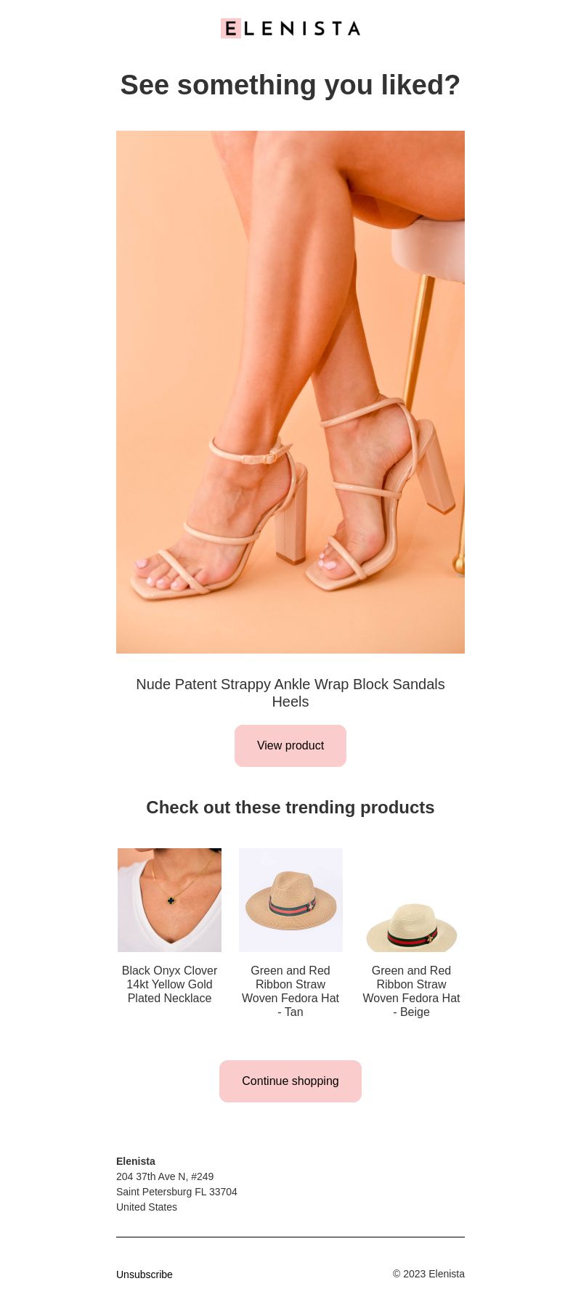Click the Continue shopping button
Image resolution: width=581 pixels, height=1305 pixels.
[290, 1081]
